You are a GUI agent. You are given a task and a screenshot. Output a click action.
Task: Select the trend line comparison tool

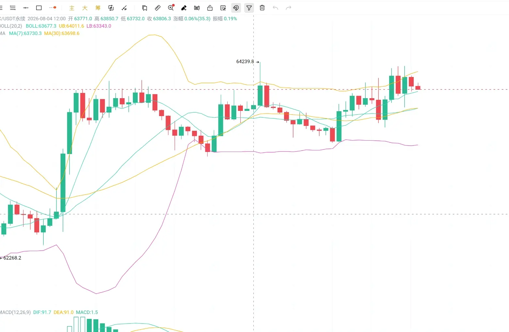[124, 8]
